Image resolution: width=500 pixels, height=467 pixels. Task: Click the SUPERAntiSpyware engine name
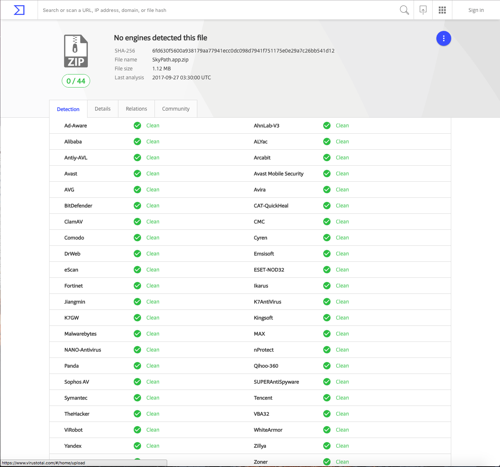[x=276, y=382]
